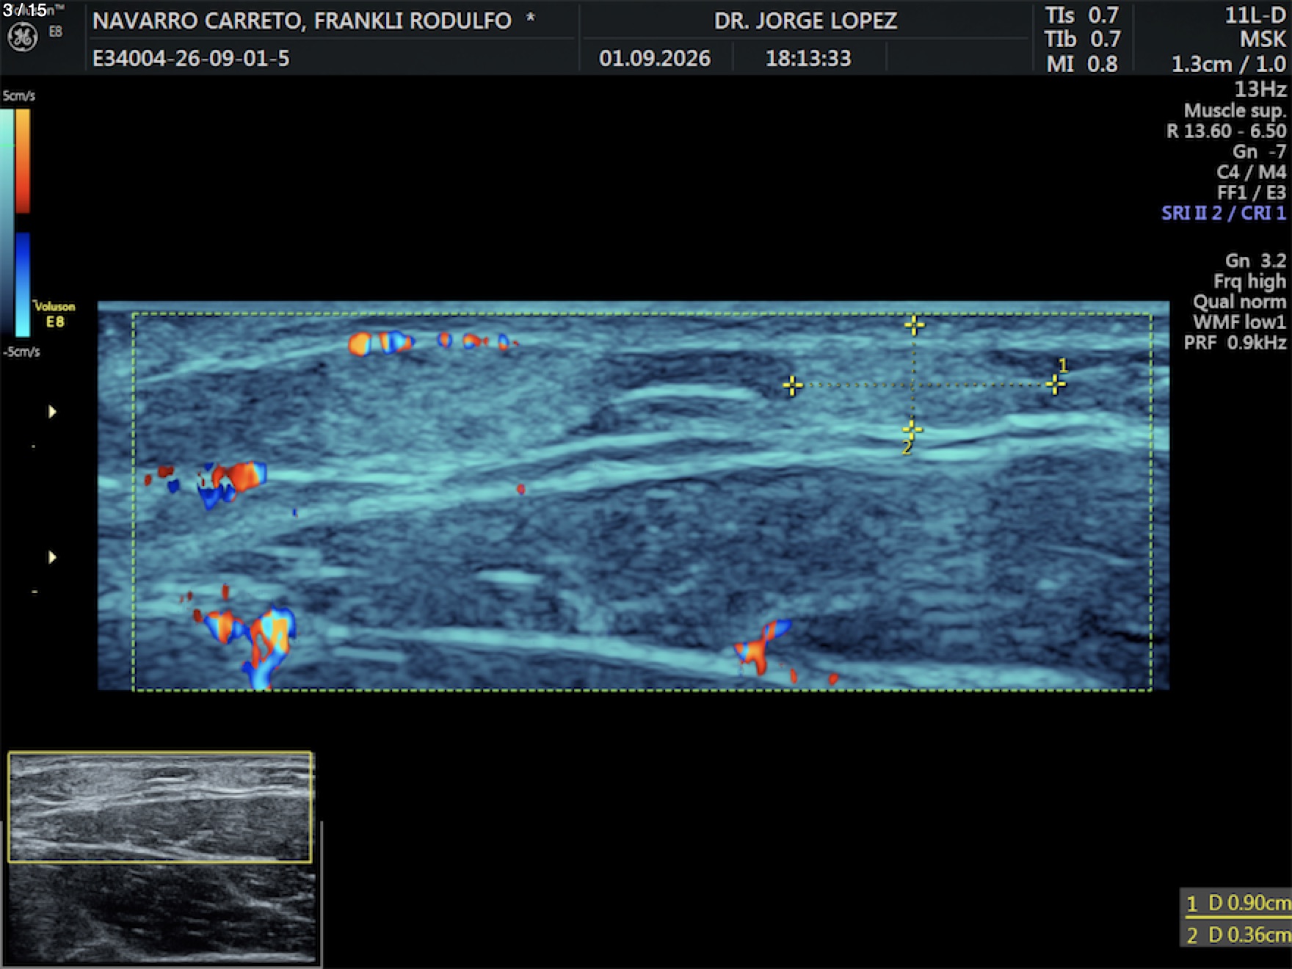1292x969 pixels.
Task: Select top caliper cross of measurement 2
Action: tap(914, 324)
